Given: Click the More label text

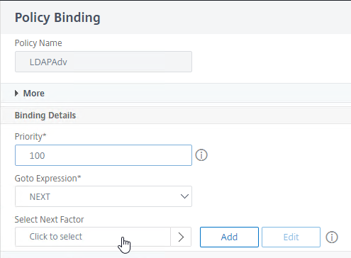Looking at the screenshot, I should (x=34, y=94).
